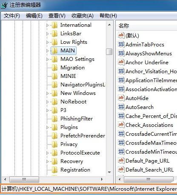Click the string icon of Anchor Underline

pos(121,62)
